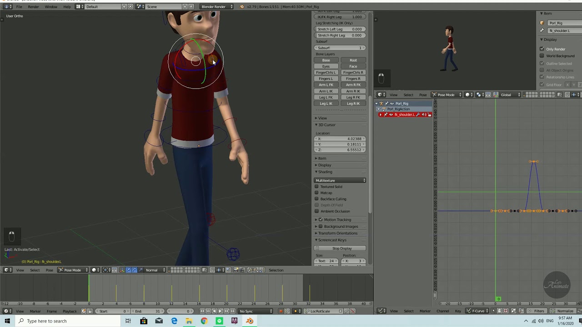Select the translate manipulator arrow icon
Screen dimensions: 582x327
click(x=128, y=270)
